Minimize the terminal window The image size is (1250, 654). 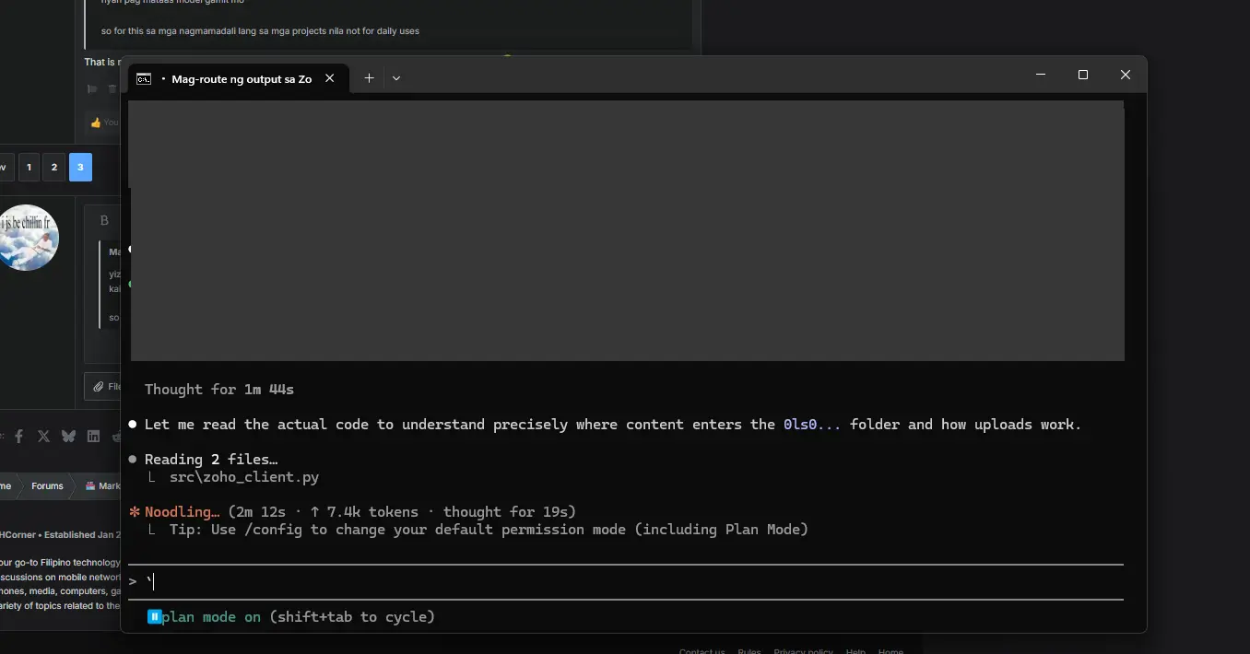pos(1041,75)
